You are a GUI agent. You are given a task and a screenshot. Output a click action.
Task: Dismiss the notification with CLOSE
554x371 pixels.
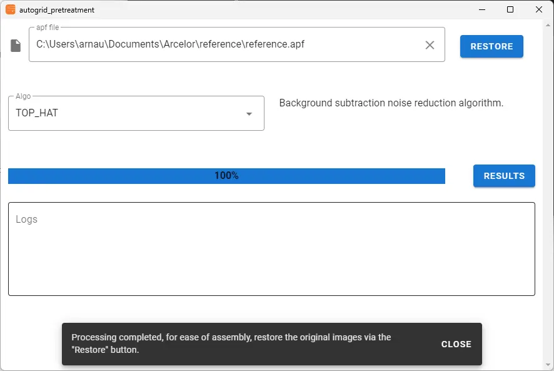coord(456,344)
